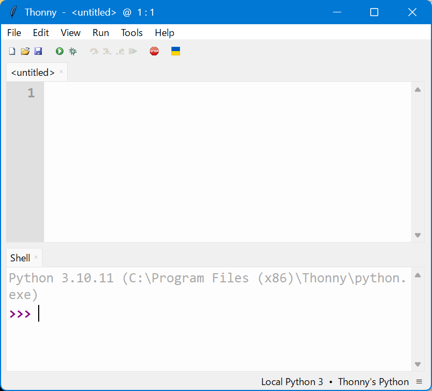
Task: Maximize the Thonny window
Action: (374, 12)
